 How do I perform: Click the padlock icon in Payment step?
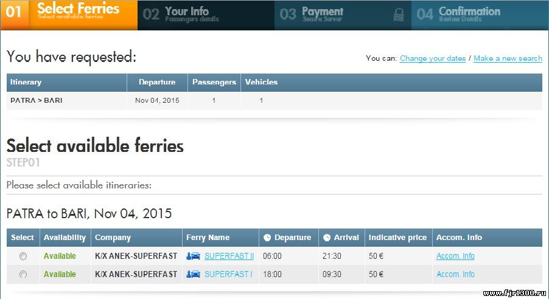tap(399, 15)
